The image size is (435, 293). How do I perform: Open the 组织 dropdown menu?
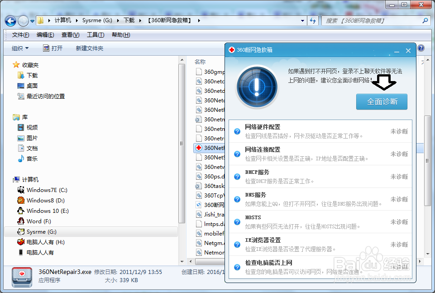(20, 48)
